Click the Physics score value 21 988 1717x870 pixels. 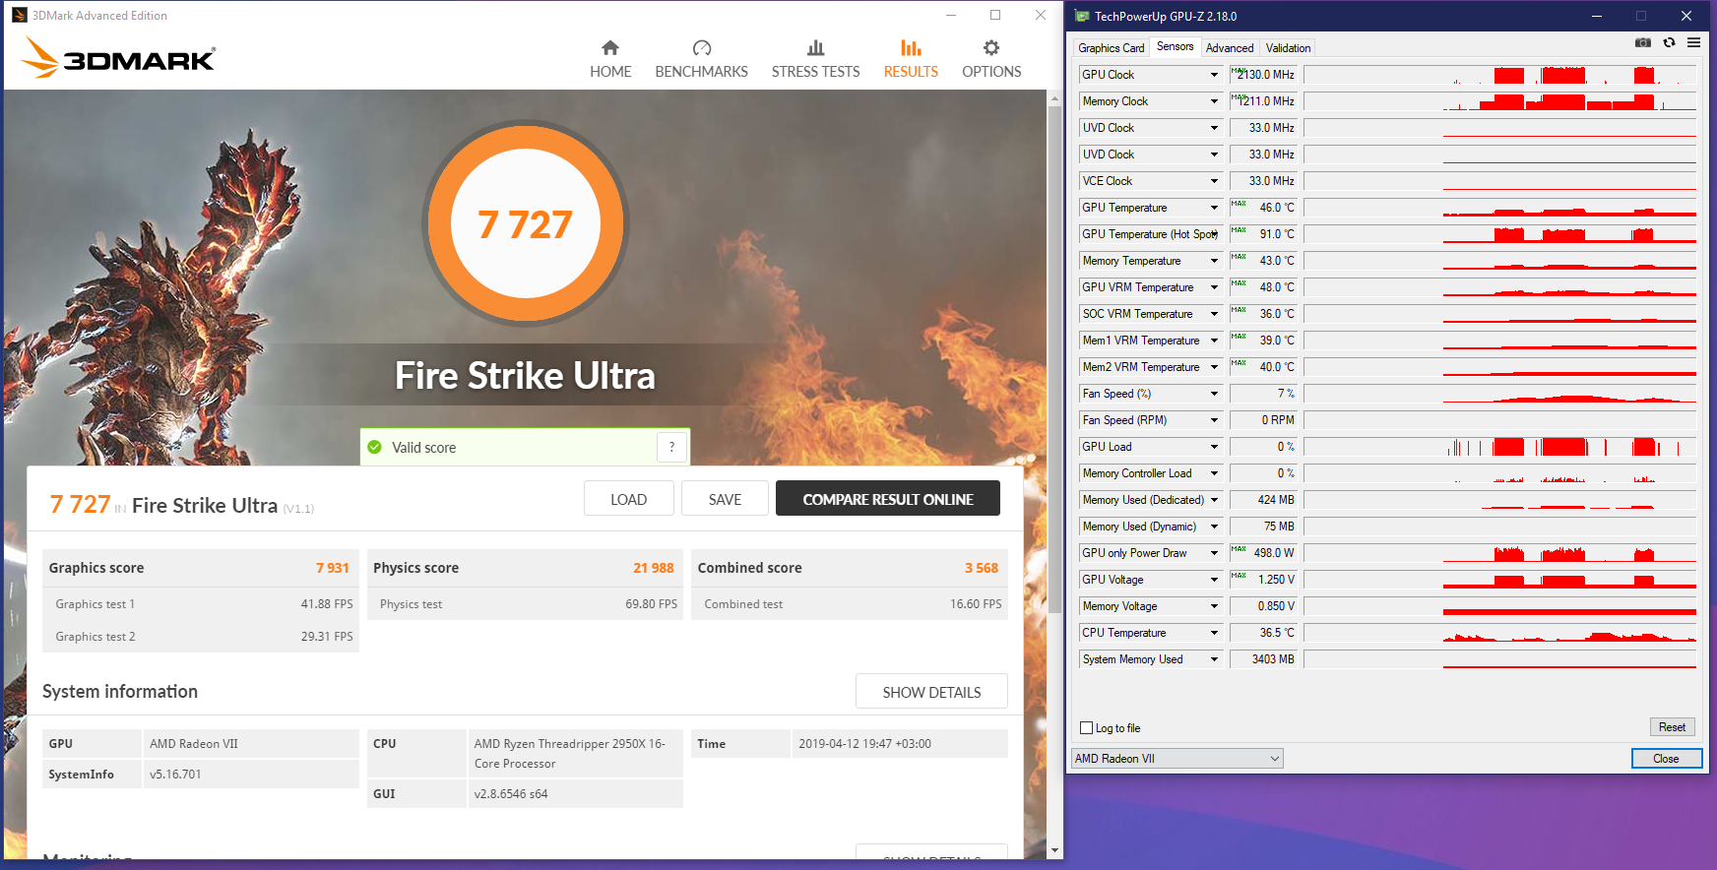654,568
